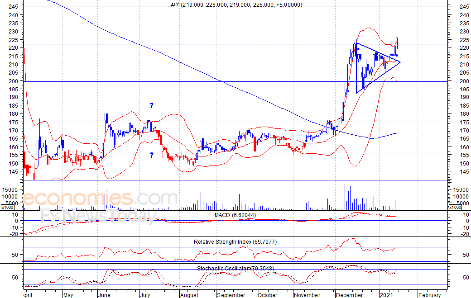The width and height of the screenshot is (471, 298).
Task: Click the Relative Strength Index (69.7977) label
Action: tap(235, 241)
